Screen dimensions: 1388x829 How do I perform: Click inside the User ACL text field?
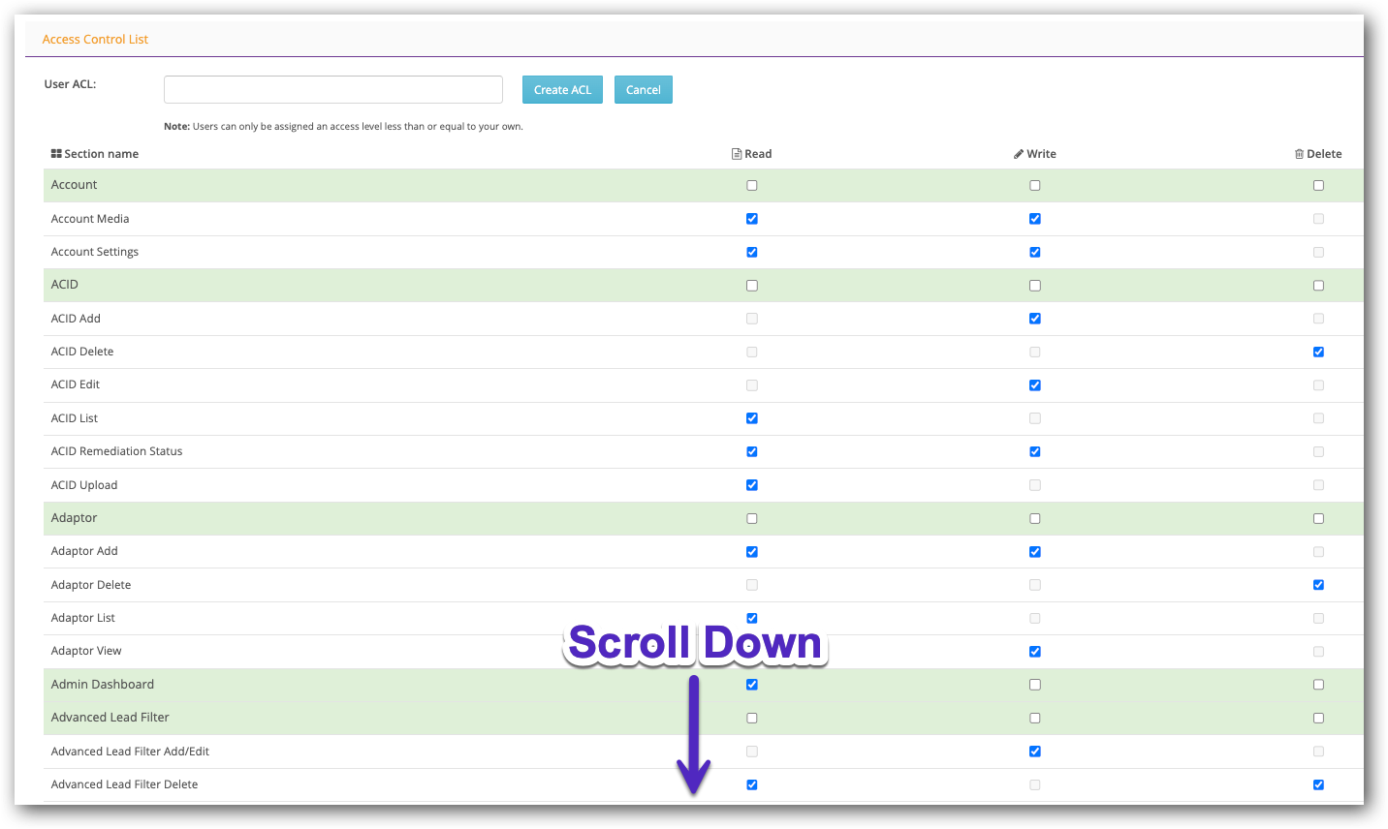[x=332, y=89]
